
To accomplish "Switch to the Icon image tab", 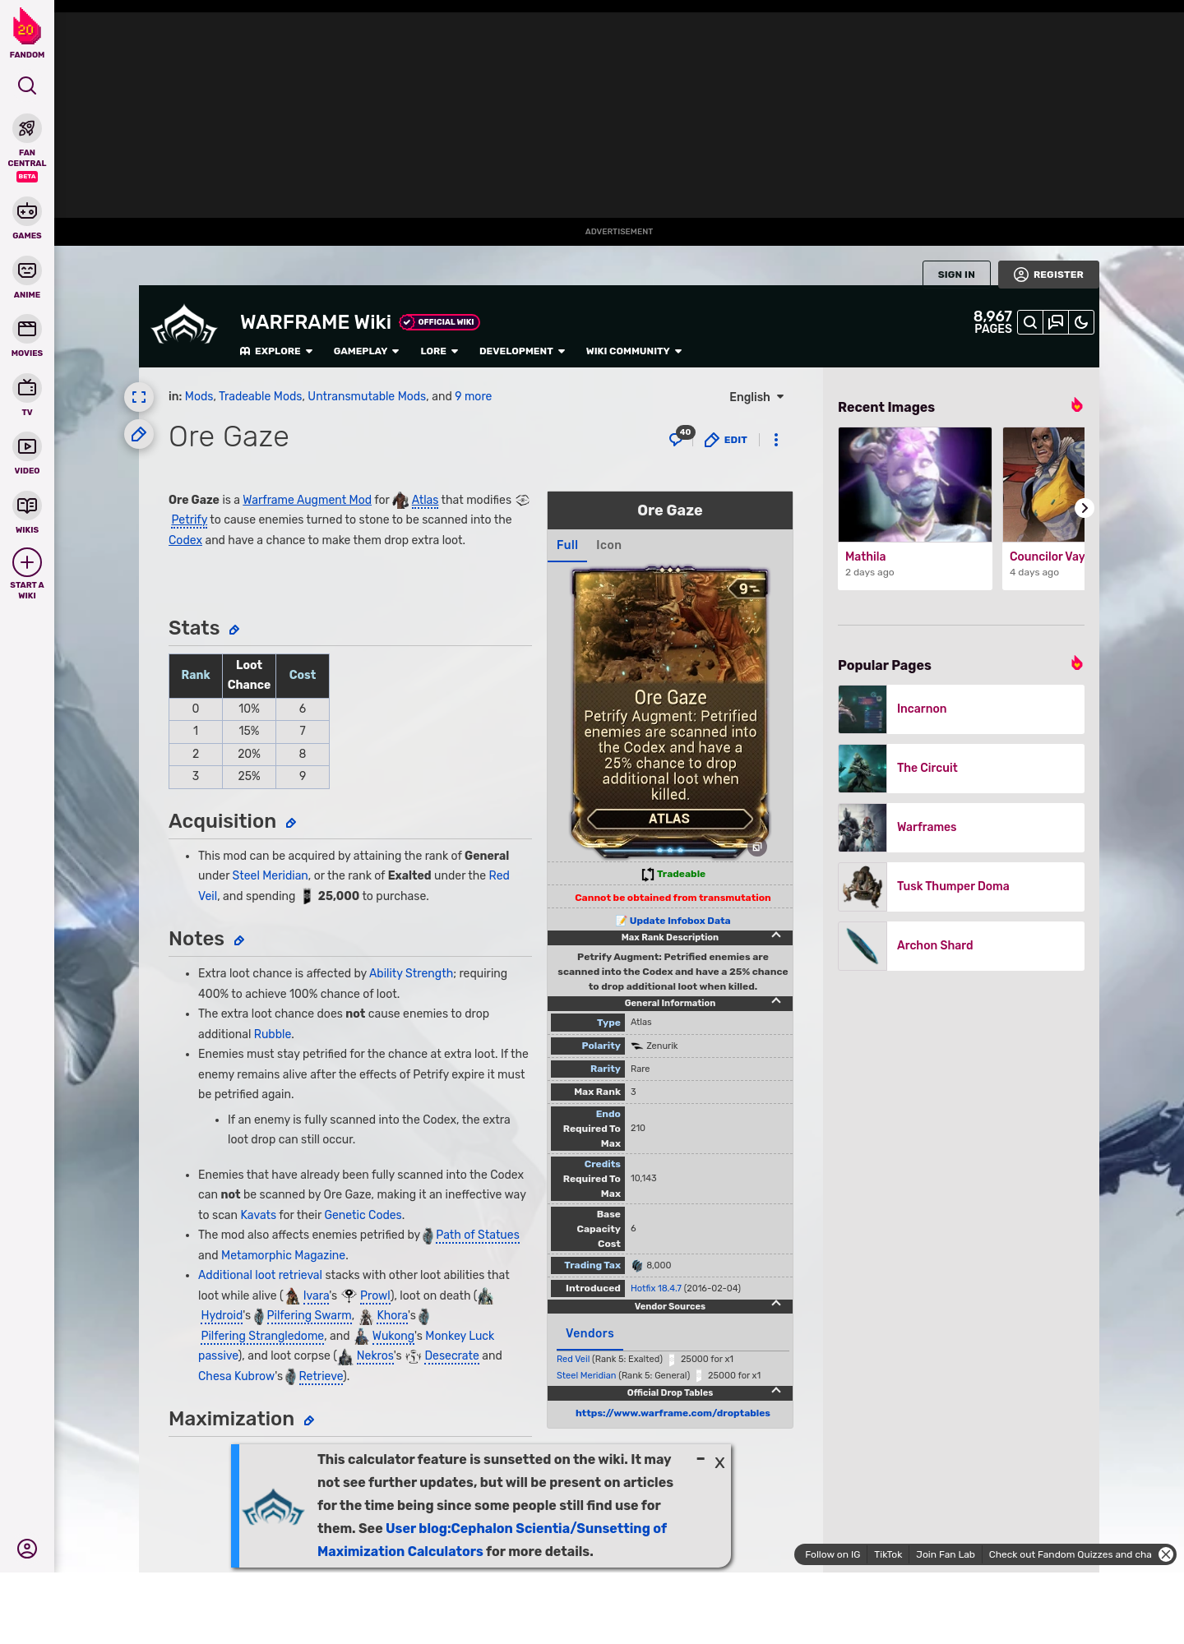I will coord(608,545).
